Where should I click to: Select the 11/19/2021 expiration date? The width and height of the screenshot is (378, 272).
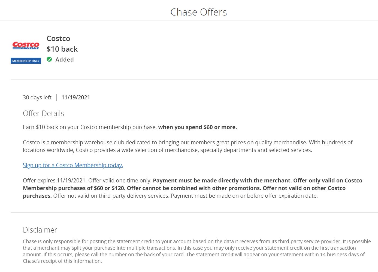75,97
